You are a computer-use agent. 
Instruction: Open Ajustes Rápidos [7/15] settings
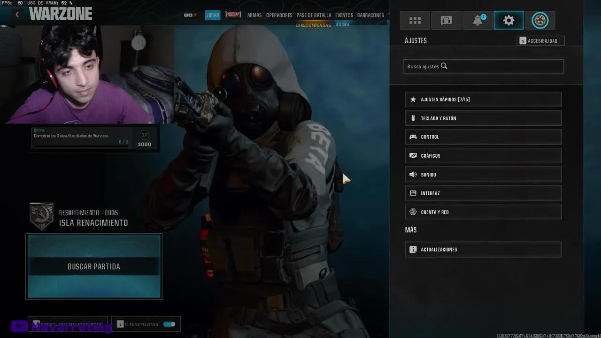pyautogui.click(x=483, y=100)
